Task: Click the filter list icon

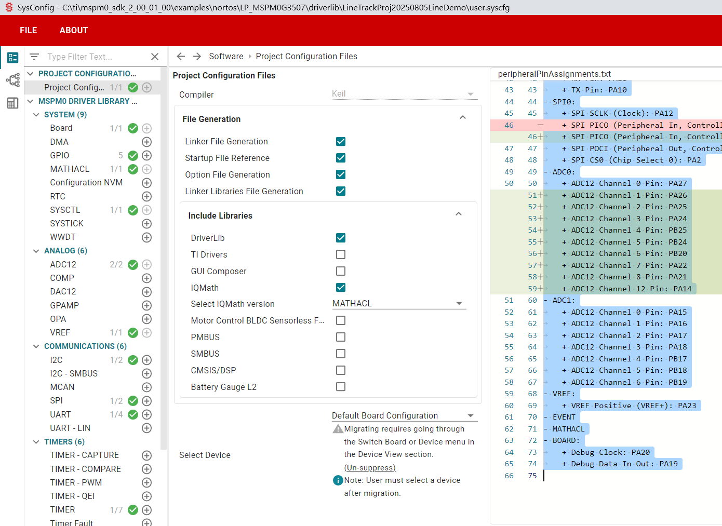Action: 34,57
